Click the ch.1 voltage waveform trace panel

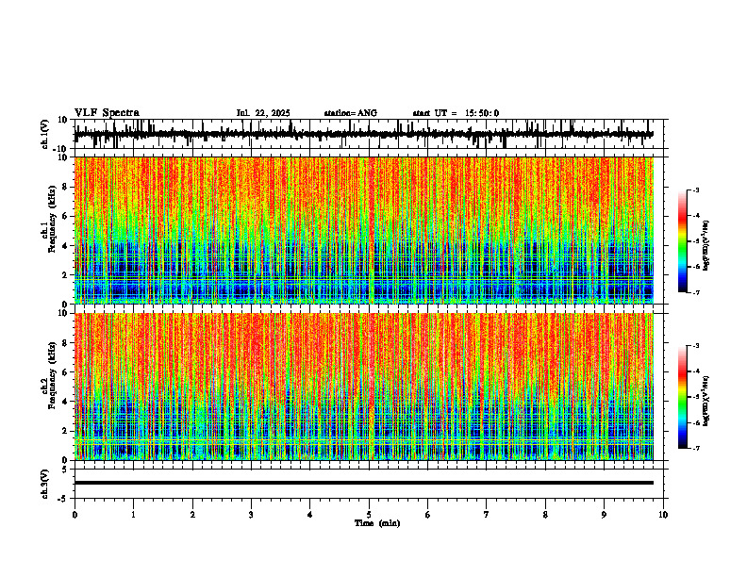pos(371,134)
